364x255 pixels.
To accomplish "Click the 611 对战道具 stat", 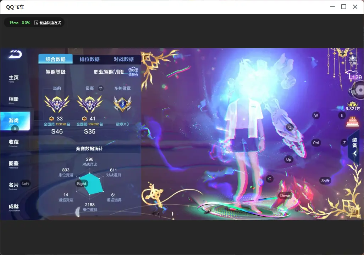I will coord(114,172).
